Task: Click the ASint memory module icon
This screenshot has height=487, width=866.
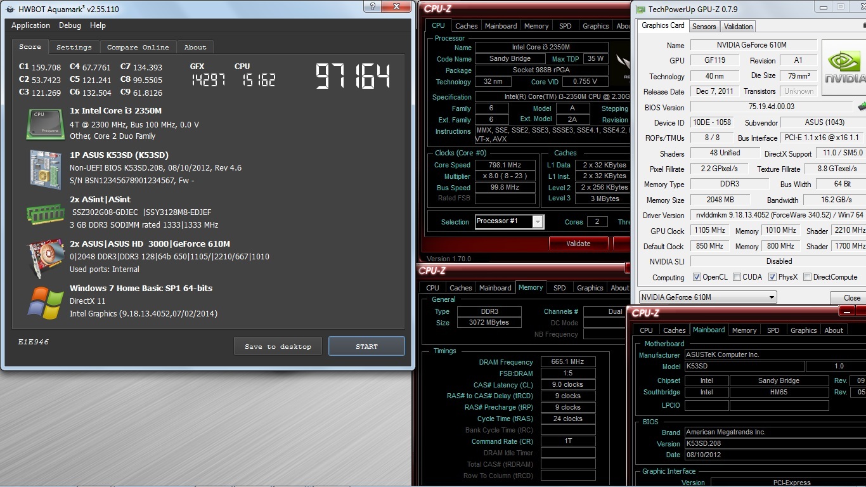Action: (45, 213)
